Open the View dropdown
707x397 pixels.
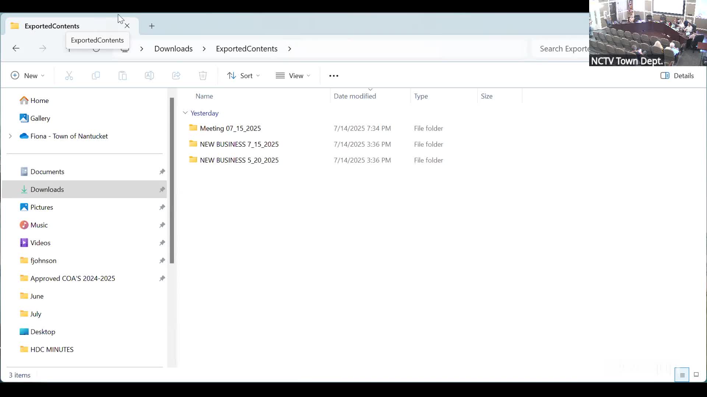coord(293,76)
